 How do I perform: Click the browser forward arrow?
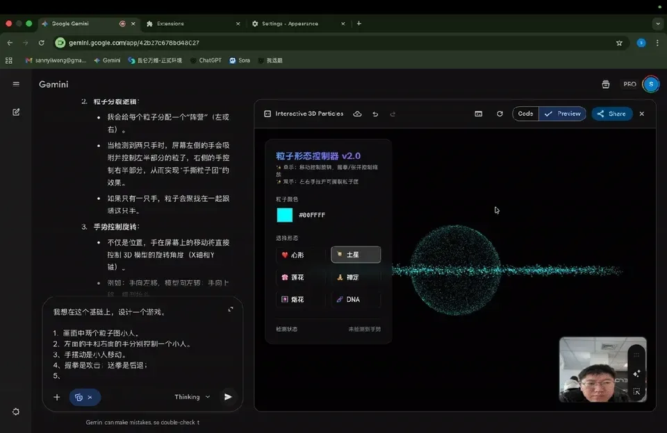pyautogui.click(x=26, y=43)
